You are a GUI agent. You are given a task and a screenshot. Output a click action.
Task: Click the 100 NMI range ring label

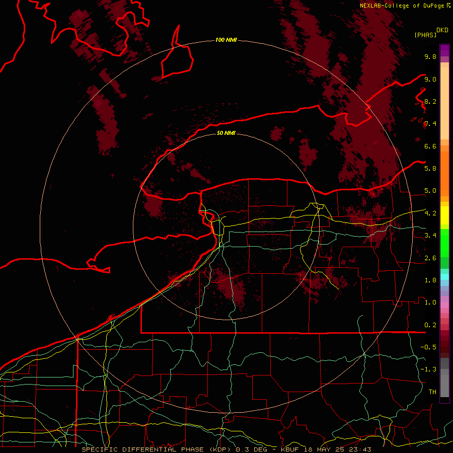coord(226,40)
